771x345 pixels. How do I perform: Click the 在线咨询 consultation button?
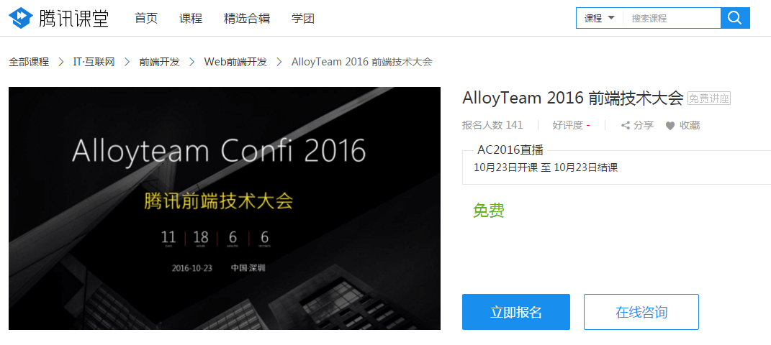[x=641, y=312]
